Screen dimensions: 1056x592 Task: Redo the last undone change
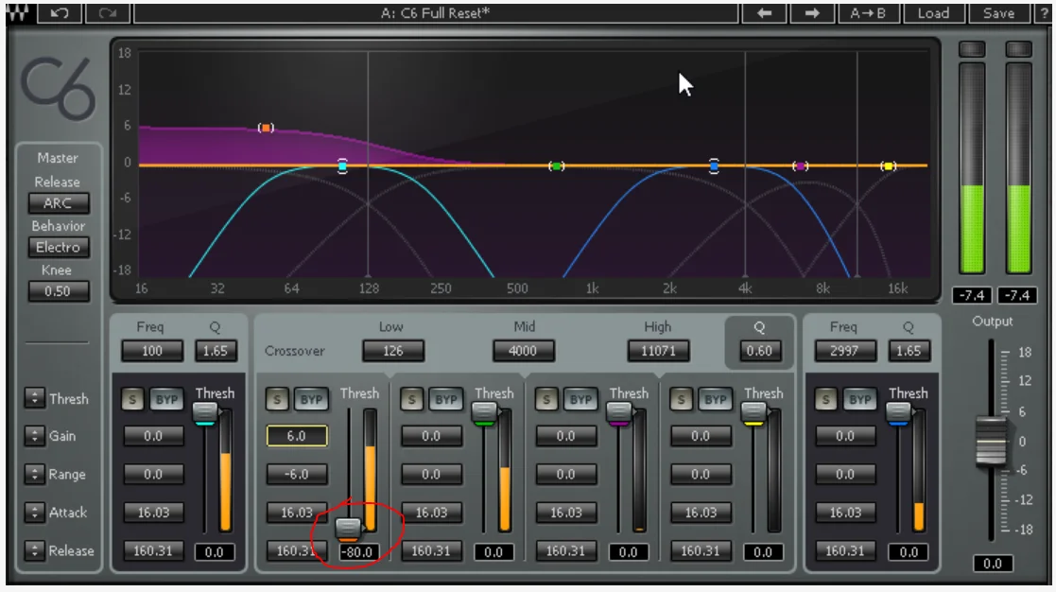point(107,13)
